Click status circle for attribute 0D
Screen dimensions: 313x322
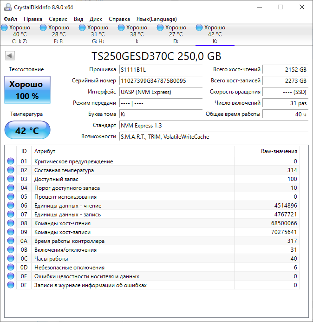[x=11, y=267]
